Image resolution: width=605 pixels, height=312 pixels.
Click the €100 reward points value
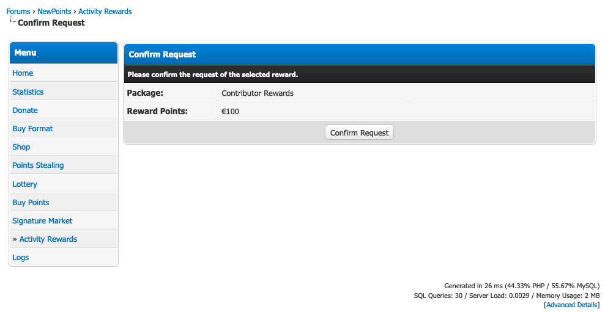[231, 112]
